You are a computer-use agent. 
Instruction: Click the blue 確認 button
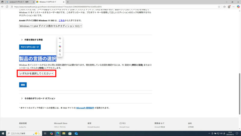[x=23, y=85]
